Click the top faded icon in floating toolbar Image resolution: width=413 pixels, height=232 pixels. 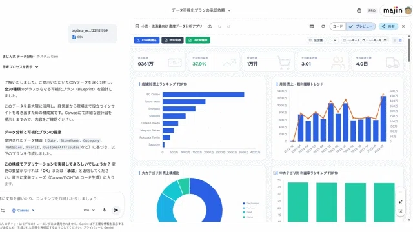click(x=400, y=192)
